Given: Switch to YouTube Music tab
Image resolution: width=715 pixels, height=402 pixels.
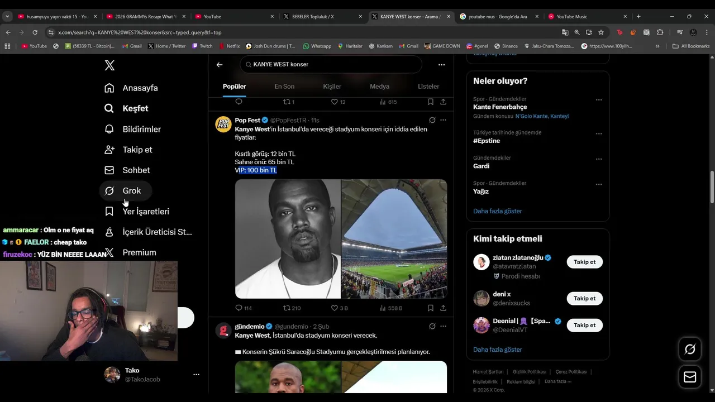Looking at the screenshot, I should [588, 16].
